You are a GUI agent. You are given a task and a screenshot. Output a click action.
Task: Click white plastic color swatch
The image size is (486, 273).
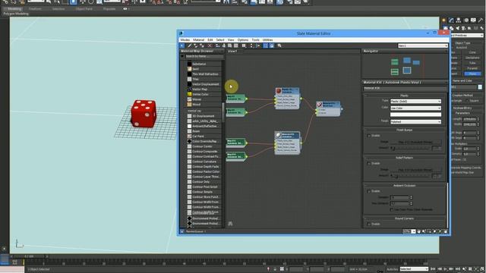(415, 115)
